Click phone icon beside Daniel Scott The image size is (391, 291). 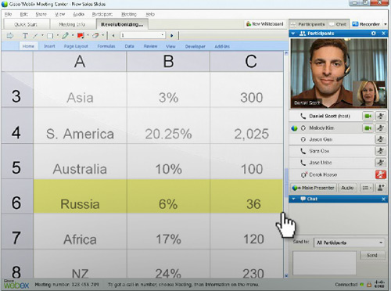click(303, 116)
